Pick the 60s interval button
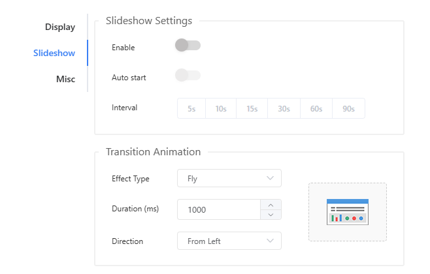The image size is (430, 274). pyautogui.click(x=316, y=109)
